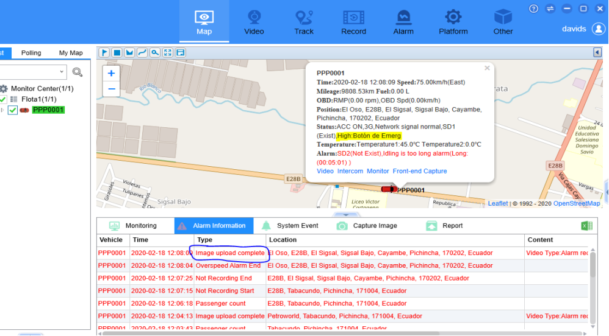Click the switch arrows icon in title bar

tap(550, 9)
